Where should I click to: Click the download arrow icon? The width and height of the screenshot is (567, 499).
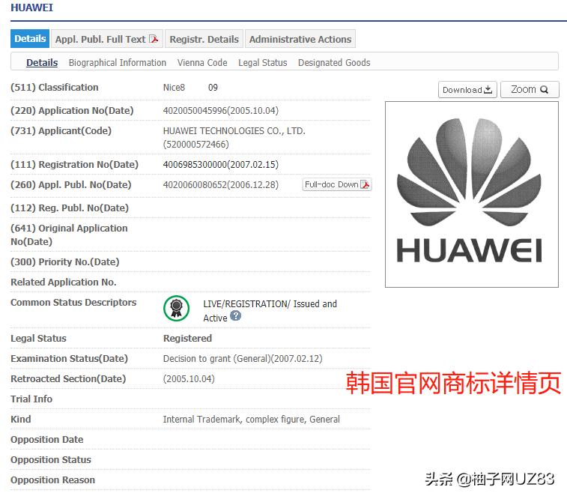tap(488, 89)
